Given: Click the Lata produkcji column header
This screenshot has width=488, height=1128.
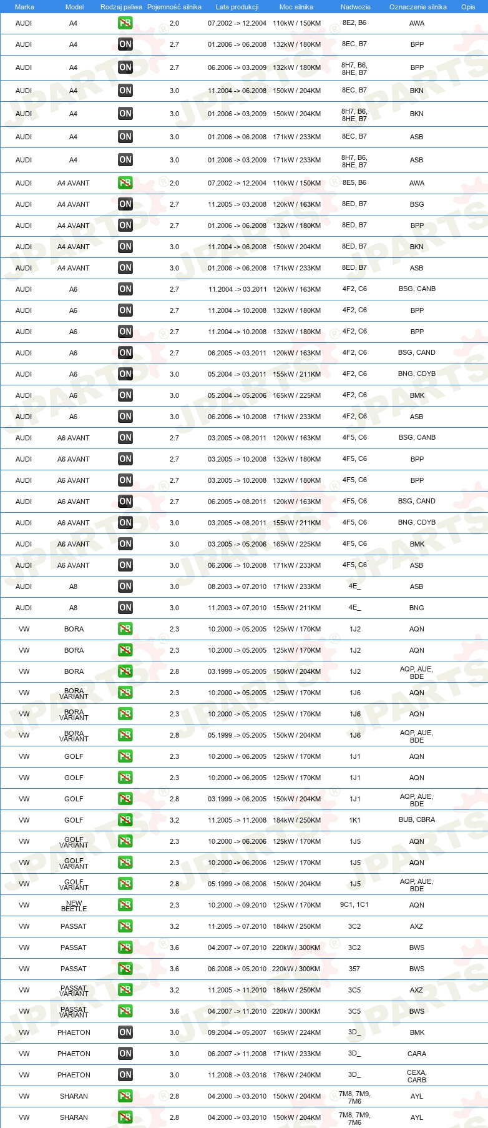Looking at the screenshot, I should 237,7.
